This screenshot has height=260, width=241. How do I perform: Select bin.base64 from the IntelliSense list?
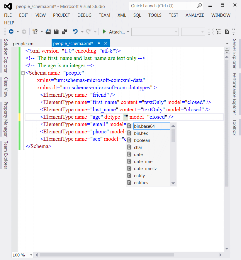[152, 126]
